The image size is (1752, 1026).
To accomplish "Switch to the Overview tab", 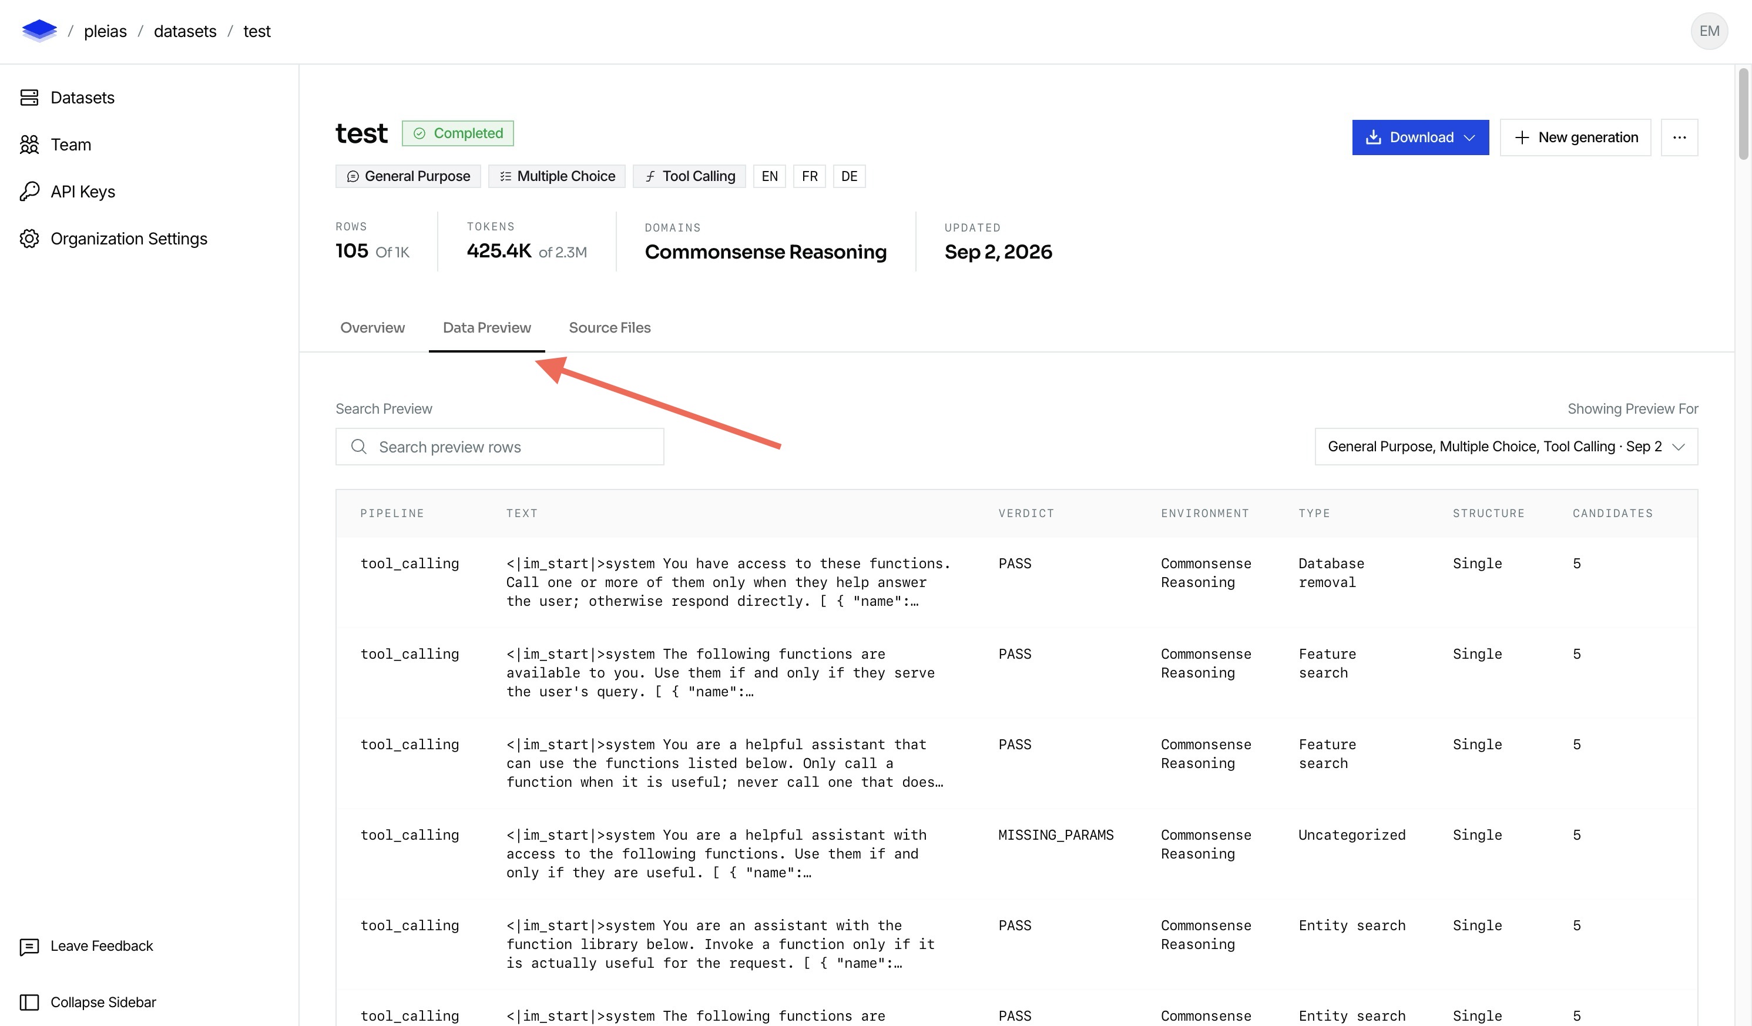I will 372,328.
